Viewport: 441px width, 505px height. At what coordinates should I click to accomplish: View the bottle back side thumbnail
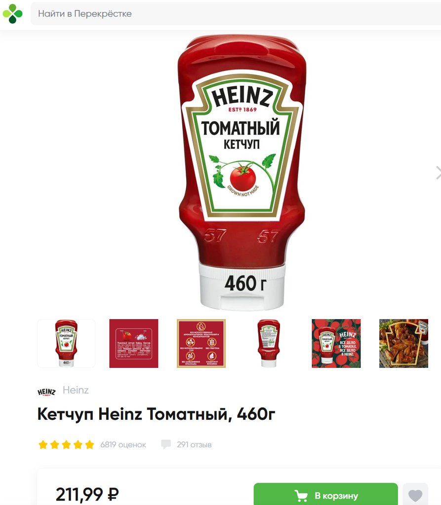pyautogui.click(x=269, y=343)
